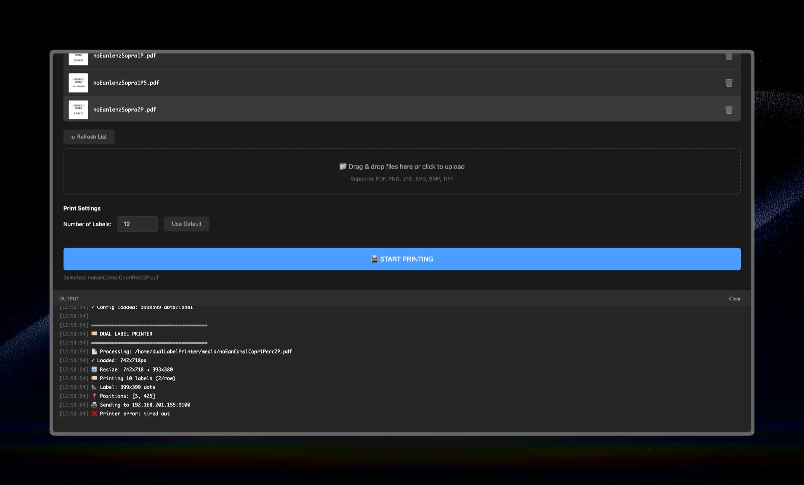The width and height of the screenshot is (804, 485).
Task: Start printing with the blue button
Action: [x=402, y=259]
